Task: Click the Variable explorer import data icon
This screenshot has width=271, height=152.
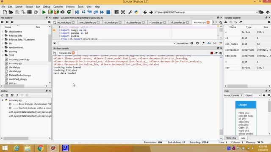Action: pos(226,22)
